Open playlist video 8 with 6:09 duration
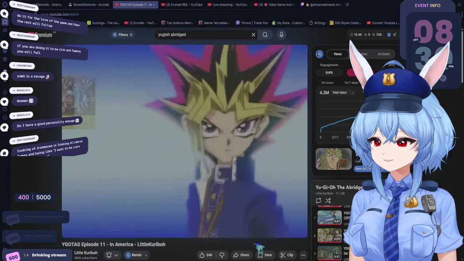Image resolution: width=464 pixels, height=261 pixels. [x=329, y=235]
